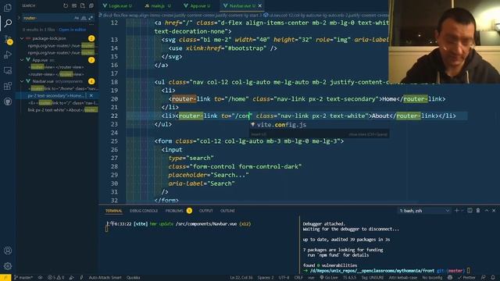Select the About router-link search result
The image size is (500, 281).
[x=62, y=110]
